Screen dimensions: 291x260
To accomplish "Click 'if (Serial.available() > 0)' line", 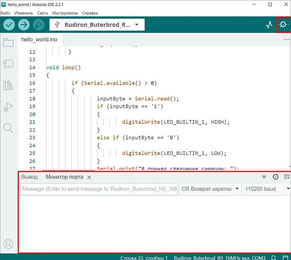I will pos(114,83).
